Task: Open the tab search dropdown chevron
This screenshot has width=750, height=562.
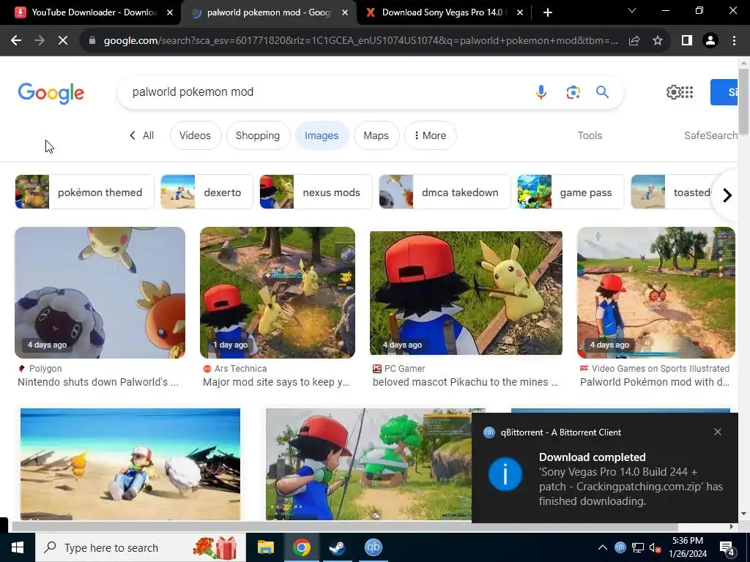Action: [x=632, y=10]
